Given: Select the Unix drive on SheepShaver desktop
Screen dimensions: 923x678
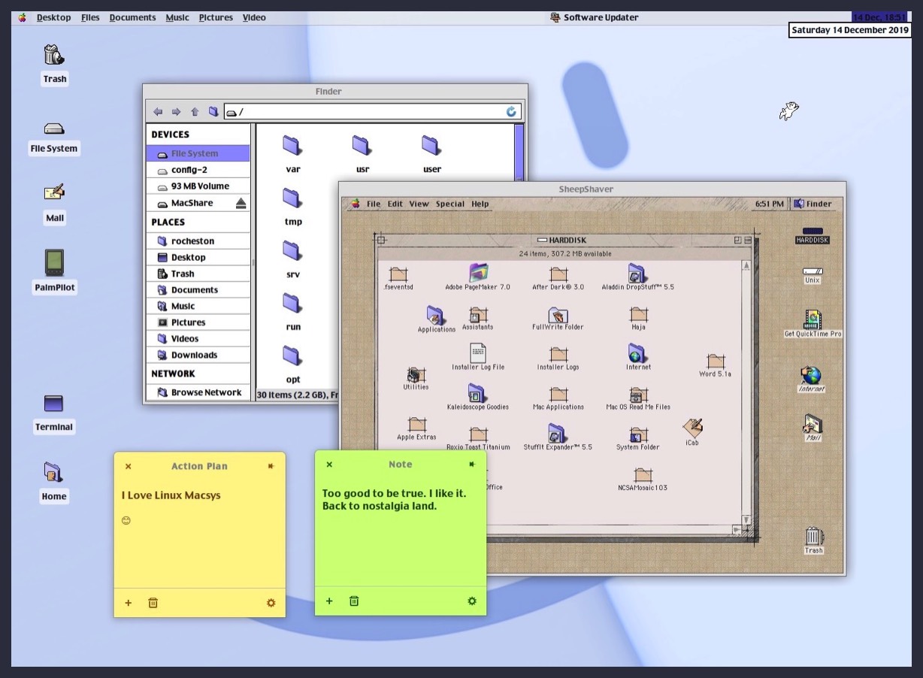Looking at the screenshot, I should [x=813, y=271].
